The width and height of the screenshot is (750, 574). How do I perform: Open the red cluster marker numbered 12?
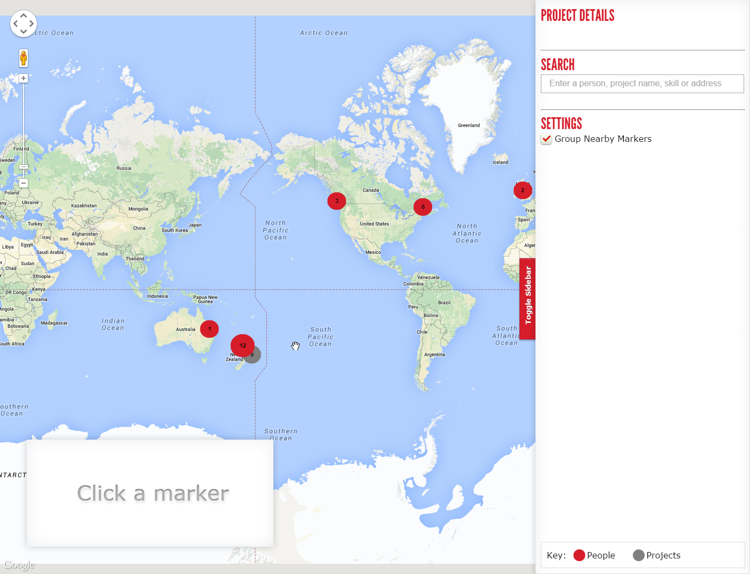(x=242, y=345)
